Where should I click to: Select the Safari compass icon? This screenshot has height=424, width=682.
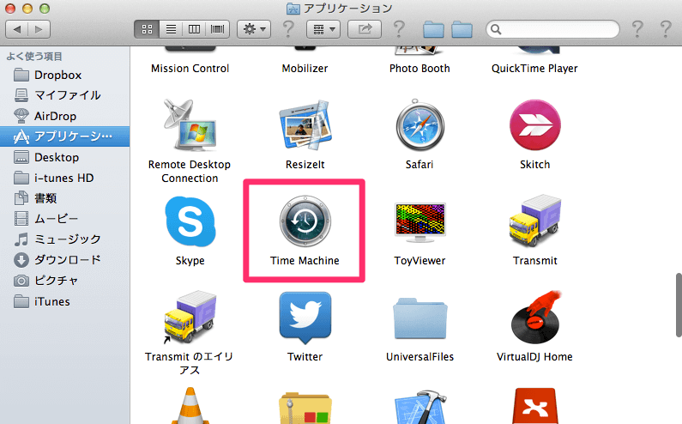(419, 125)
